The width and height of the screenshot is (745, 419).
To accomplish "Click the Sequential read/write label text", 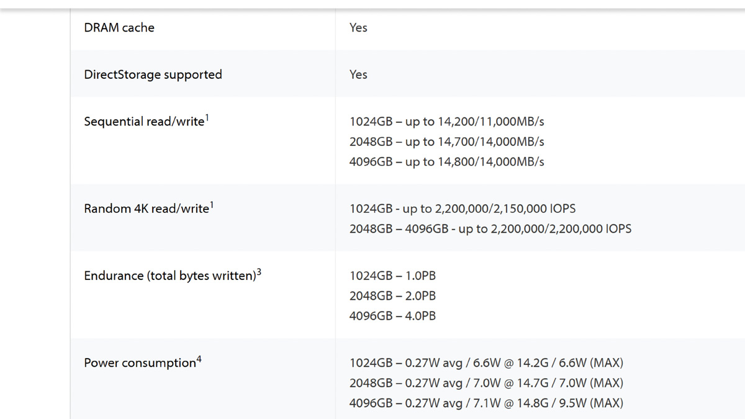I will pos(144,122).
